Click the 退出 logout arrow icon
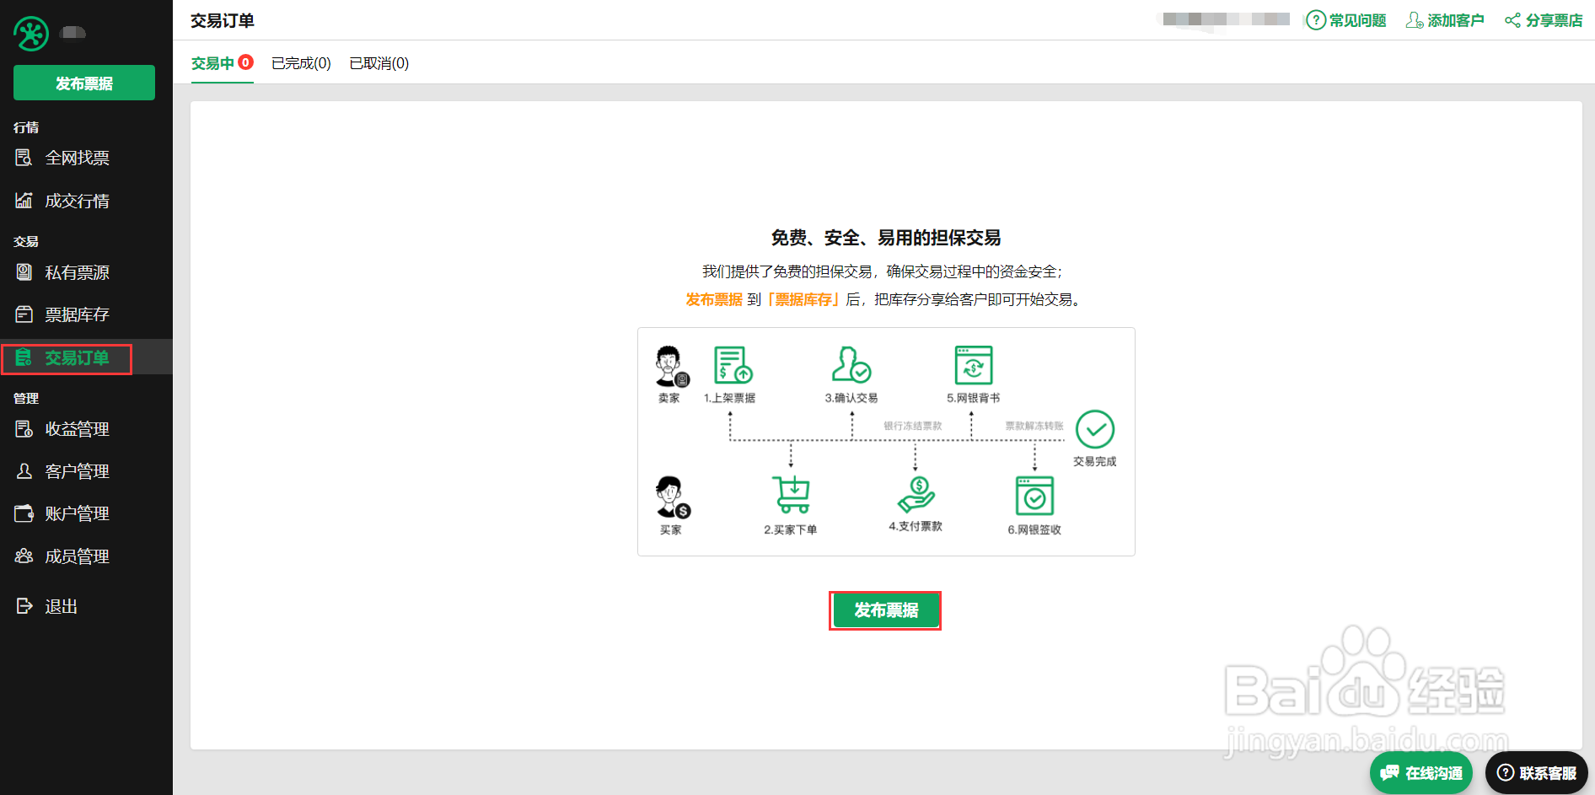Image resolution: width=1595 pixels, height=795 pixels. [x=24, y=606]
